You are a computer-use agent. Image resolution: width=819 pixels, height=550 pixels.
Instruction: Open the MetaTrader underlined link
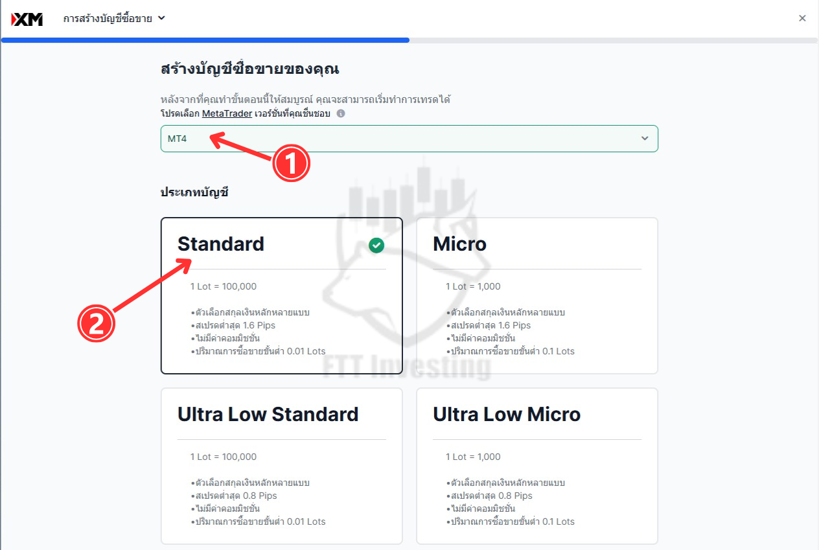[227, 113]
